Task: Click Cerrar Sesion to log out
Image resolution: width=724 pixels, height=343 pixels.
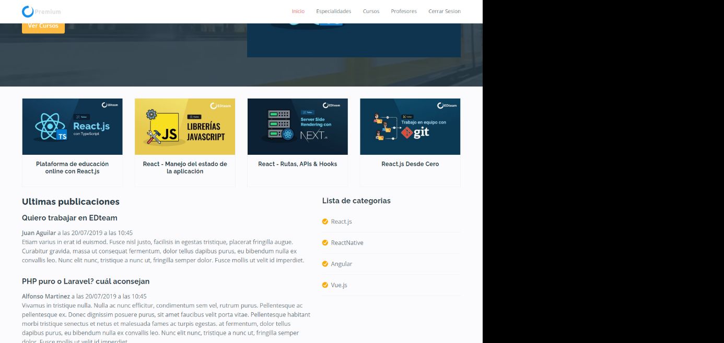Action: pyautogui.click(x=445, y=11)
